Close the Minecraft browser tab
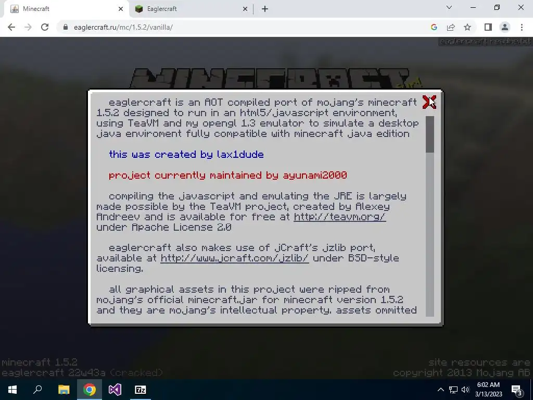The image size is (533, 400). (x=121, y=9)
